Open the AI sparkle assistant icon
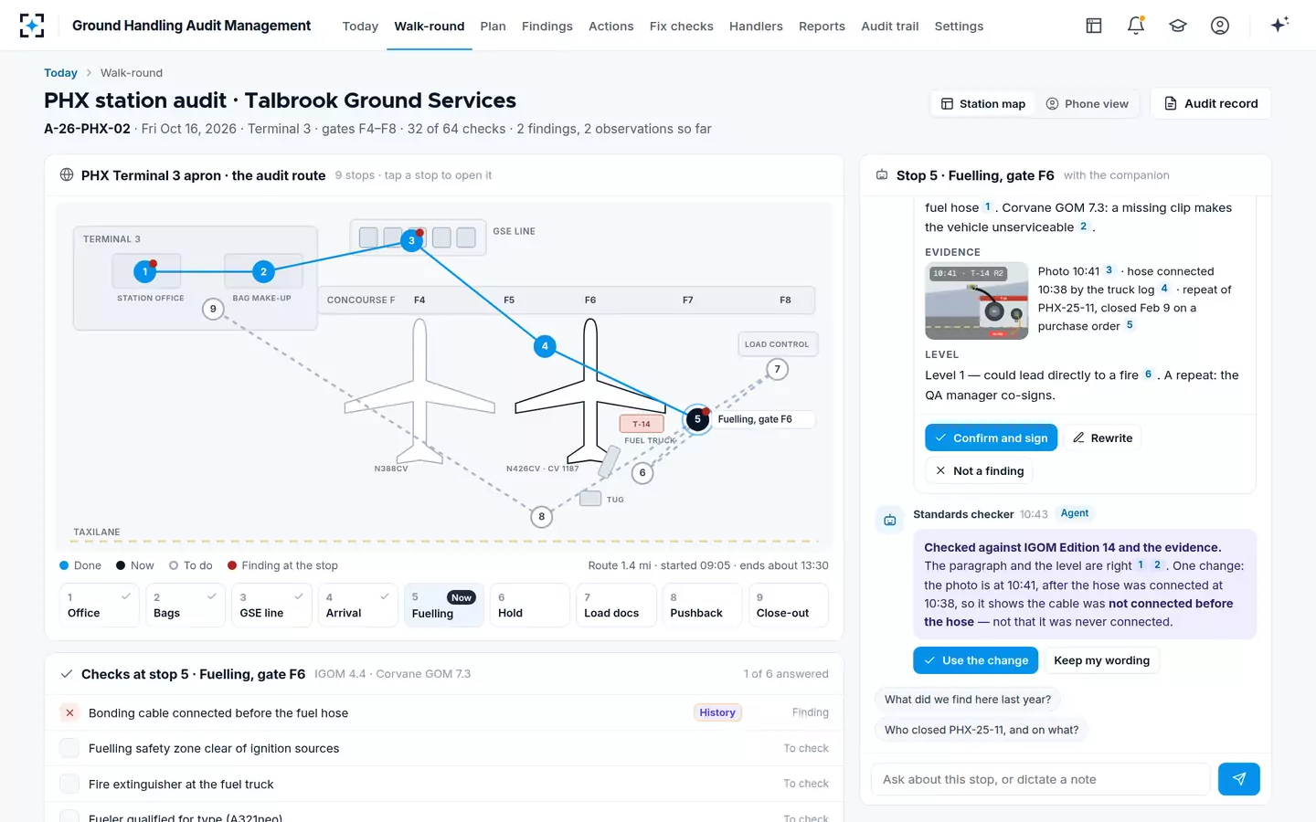 pyautogui.click(x=1279, y=25)
